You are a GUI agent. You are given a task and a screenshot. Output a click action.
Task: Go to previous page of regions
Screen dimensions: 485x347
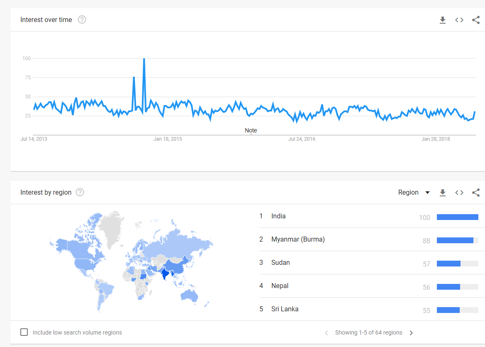(327, 333)
